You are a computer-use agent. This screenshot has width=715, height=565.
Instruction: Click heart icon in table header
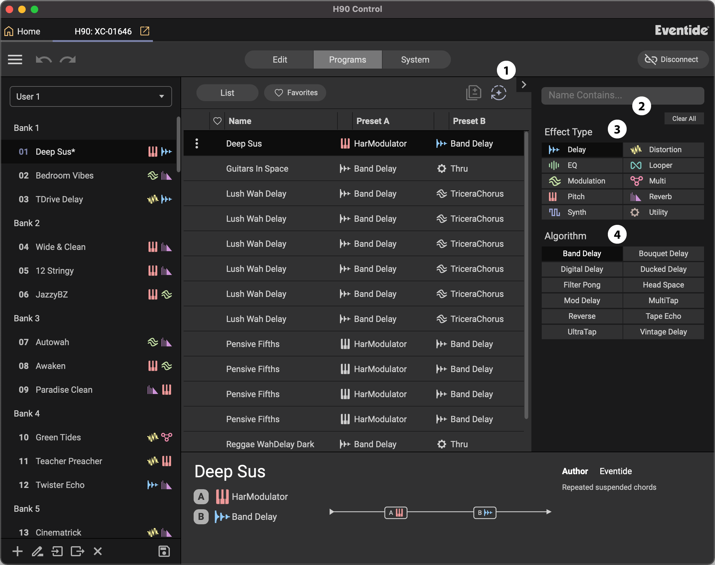(x=217, y=121)
